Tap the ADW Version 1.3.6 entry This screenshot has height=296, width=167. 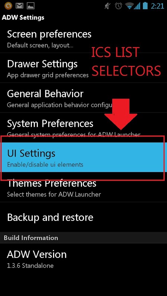pyautogui.click(x=83, y=259)
